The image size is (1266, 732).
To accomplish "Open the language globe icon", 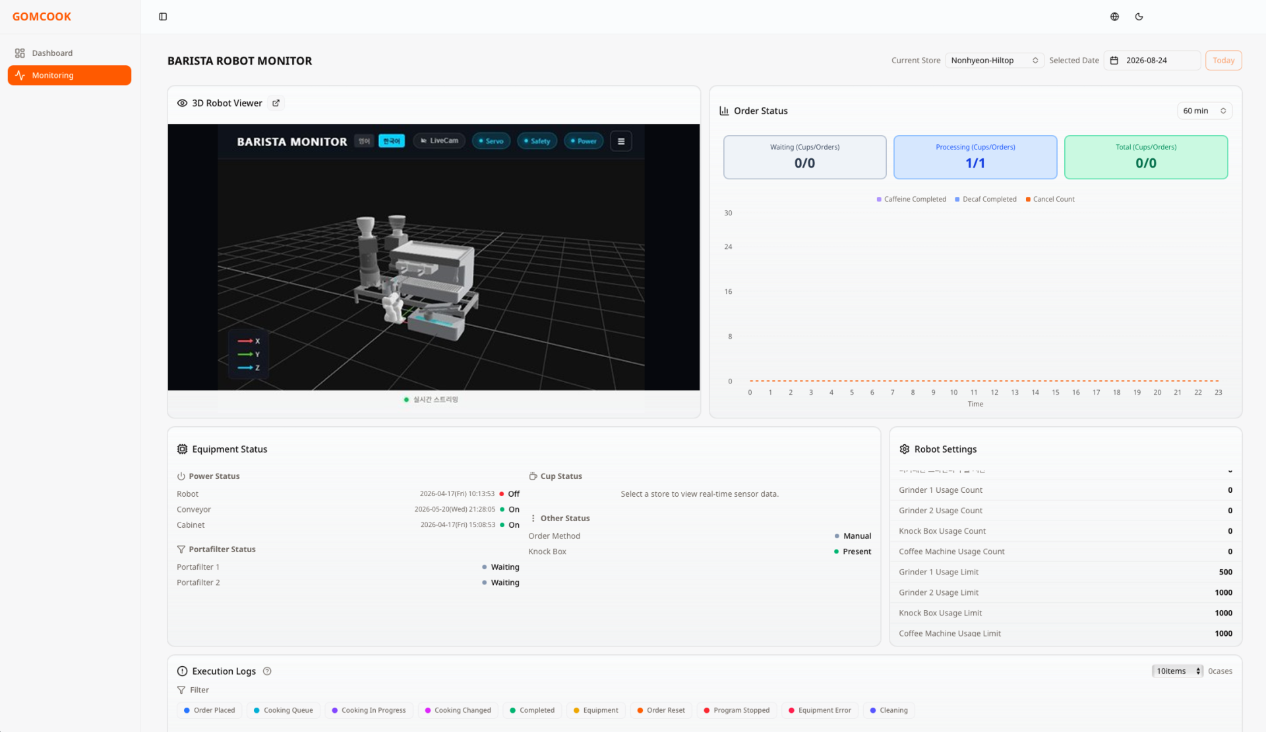I will (x=1114, y=16).
